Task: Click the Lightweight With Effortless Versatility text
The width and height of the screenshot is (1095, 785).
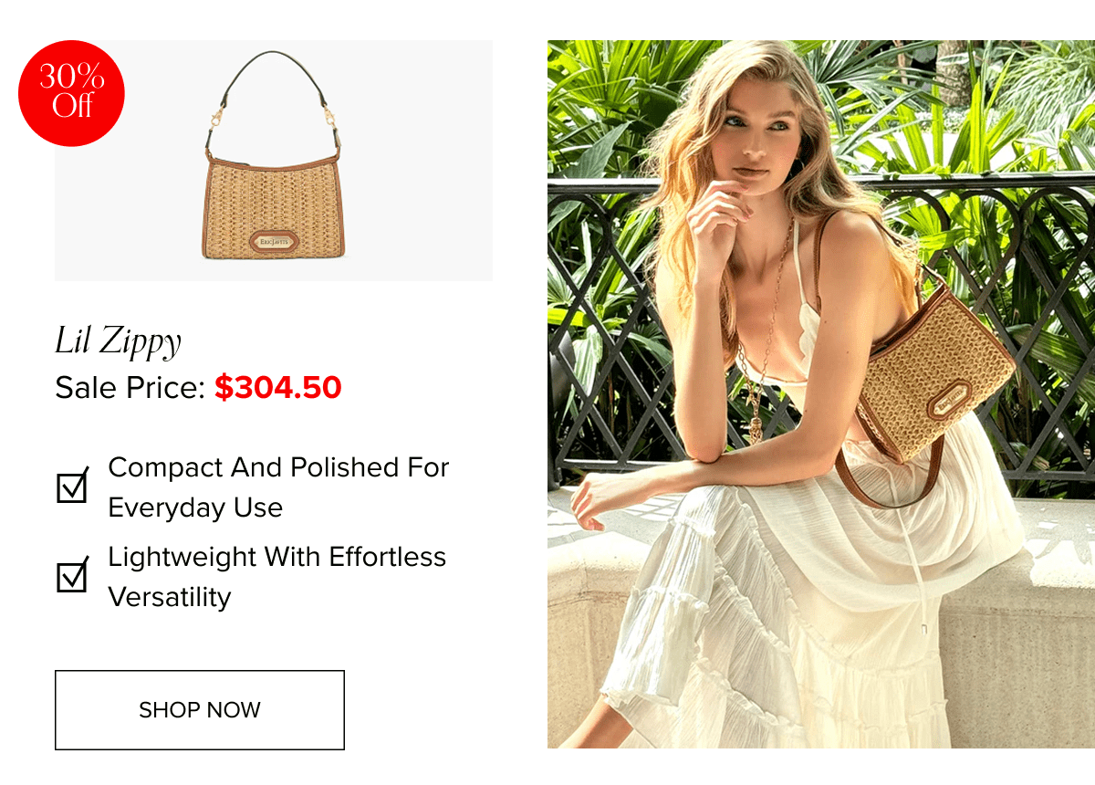Action: coord(276,577)
